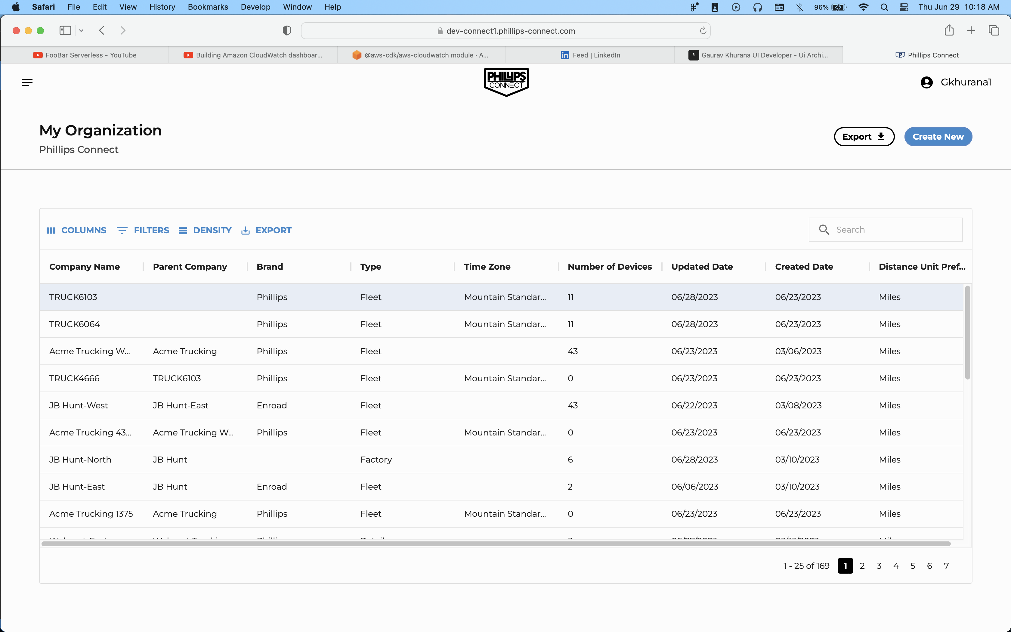Go to page 3 of results

[879, 566]
